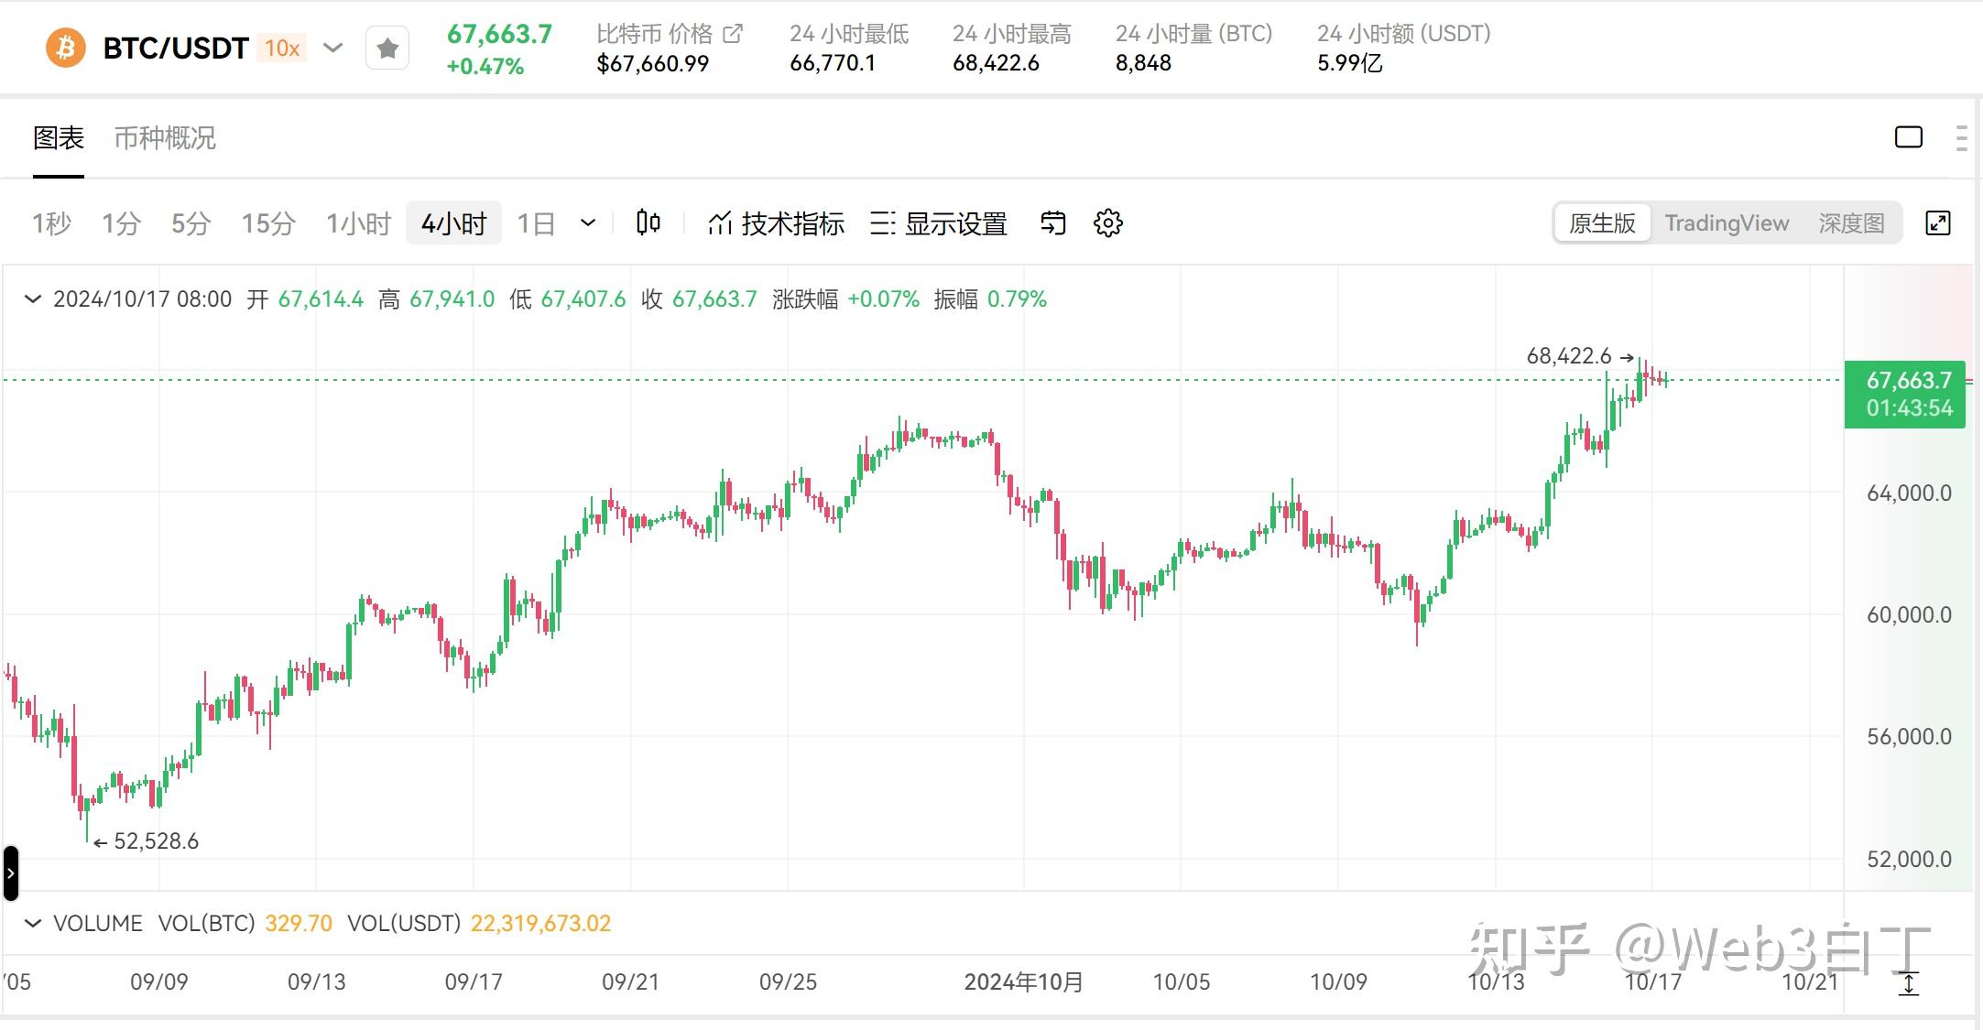
Task: Expand the chart to fullscreen
Action: [x=1938, y=223]
